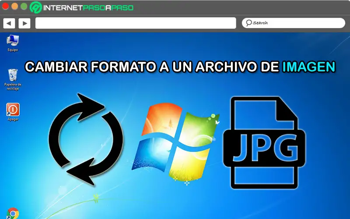The width and height of the screenshot is (350, 219).
Task: Click into the Search field
Action: pos(293,23)
